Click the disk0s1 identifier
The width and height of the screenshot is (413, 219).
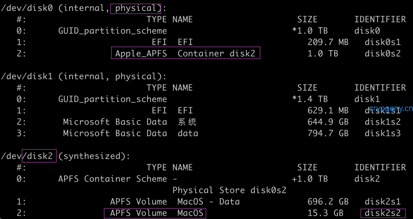(382, 42)
